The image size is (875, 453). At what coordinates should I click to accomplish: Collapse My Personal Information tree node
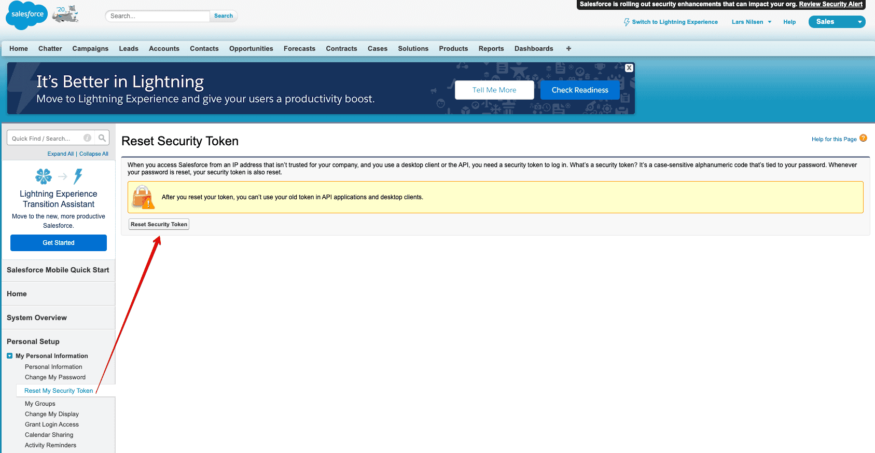[10, 356]
